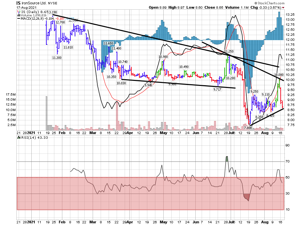Click the 9.717 June low label
Image resolution: width=300 pixels, height=225 pixels.
(x=217, y=90)
